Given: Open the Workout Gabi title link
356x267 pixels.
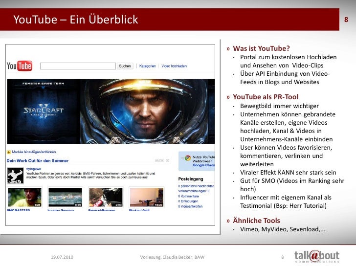Looking at the screenshot, I should pos(139,210).
